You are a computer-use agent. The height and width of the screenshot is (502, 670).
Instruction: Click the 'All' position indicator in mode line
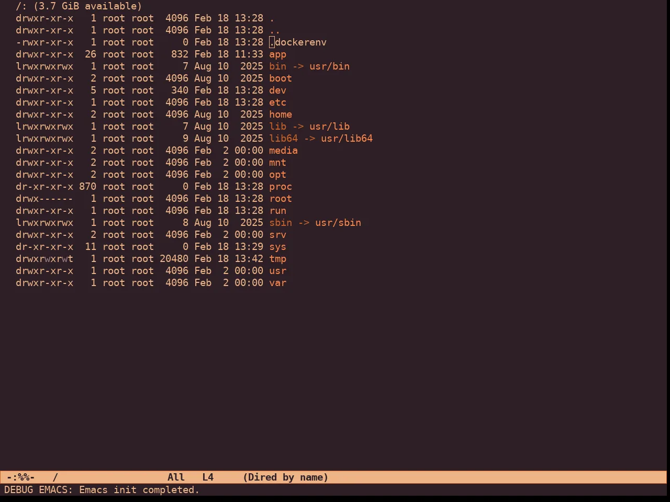pos(176,477)
